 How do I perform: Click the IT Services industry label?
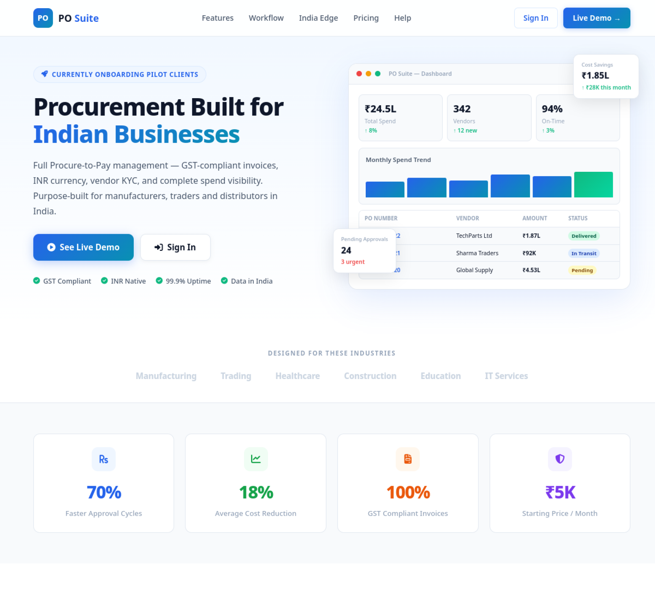(x=506, y=376)
